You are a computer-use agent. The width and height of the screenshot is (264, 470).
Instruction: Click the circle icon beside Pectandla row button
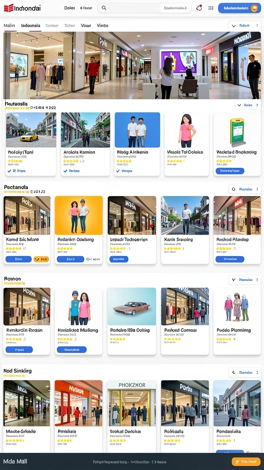point(234,190)
